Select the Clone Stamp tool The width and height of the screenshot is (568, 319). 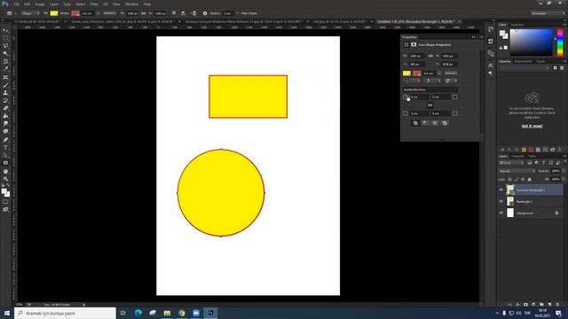tap(5, 92)
